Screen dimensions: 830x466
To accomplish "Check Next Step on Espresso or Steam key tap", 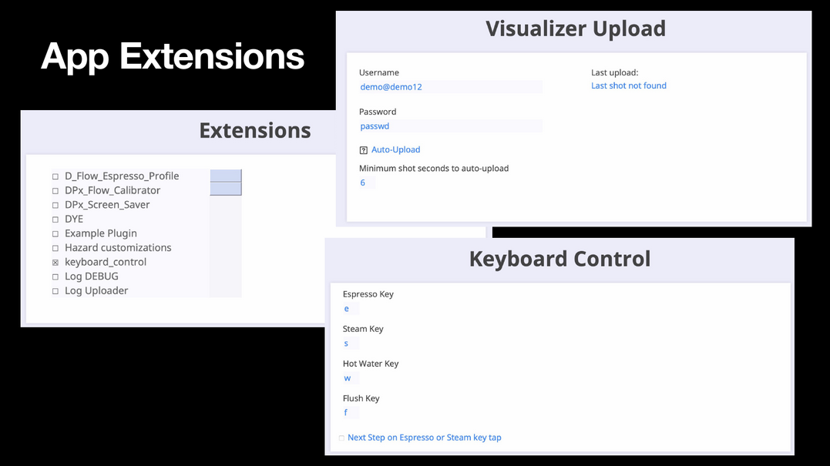I will (341, 438).
